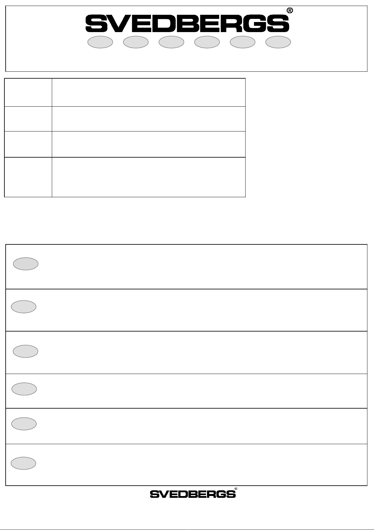The height and width of the screenshot is (530, 374).
Task: Click the large SVEDBERGS logo at top
Action: click(187, 24)
